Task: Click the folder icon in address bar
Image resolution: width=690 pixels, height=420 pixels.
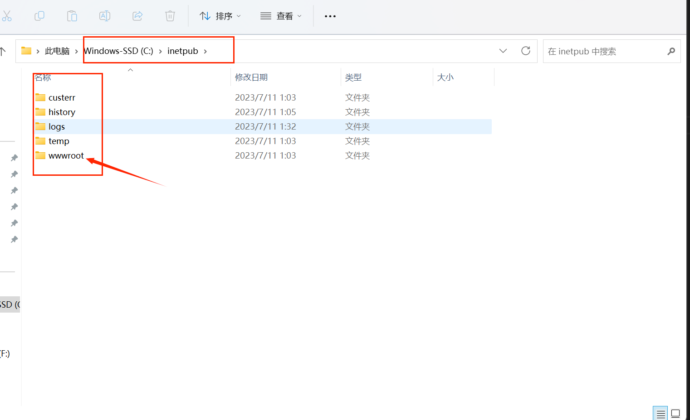Action: click(26, 51)
